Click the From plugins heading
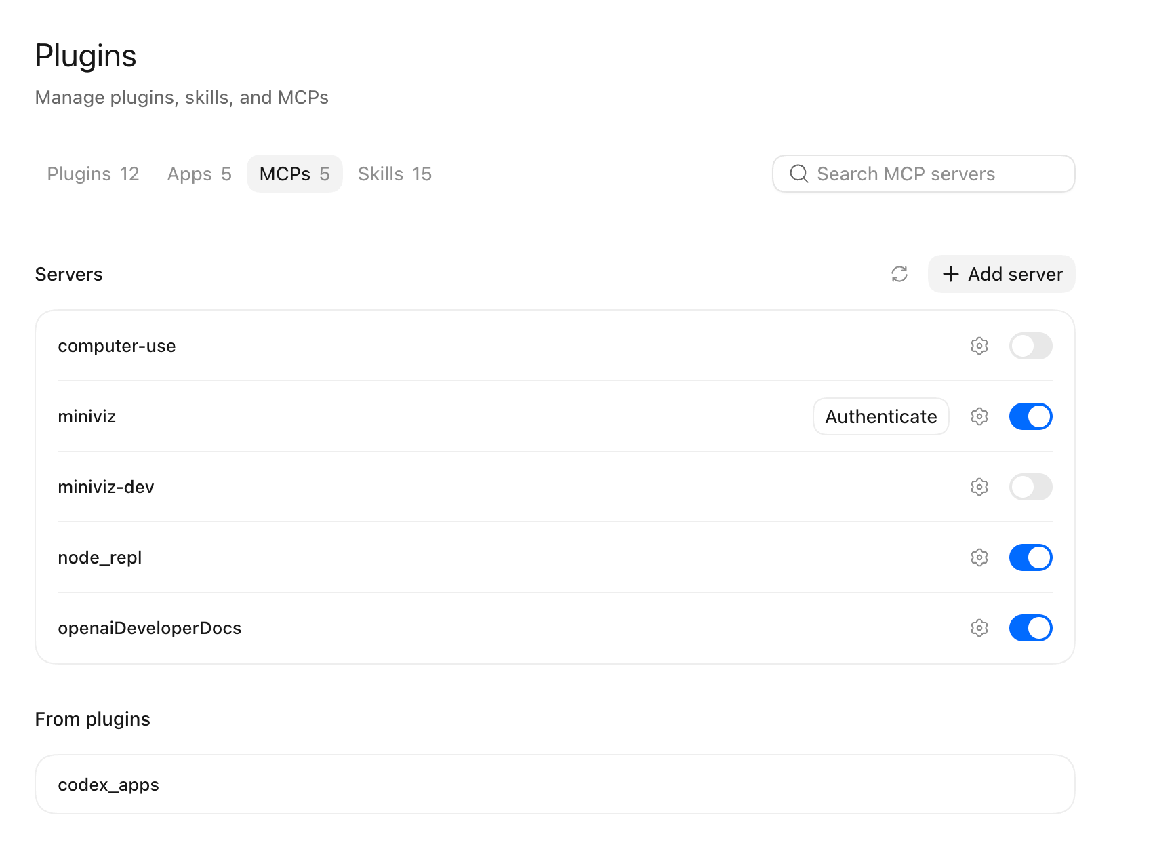This screenshot has height=849, width=1155. (93, 719)
